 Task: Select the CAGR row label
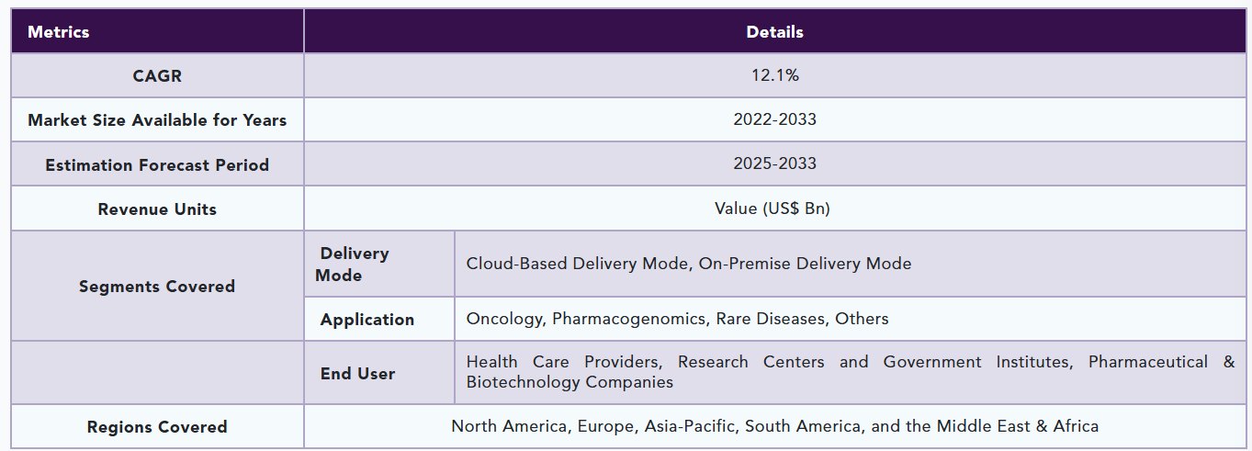tap(157, 76)
